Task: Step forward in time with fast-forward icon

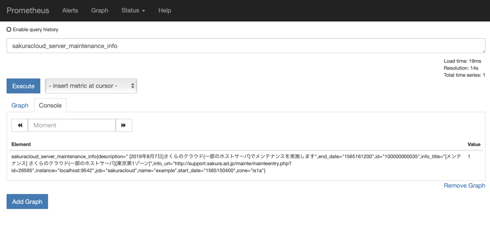Action: [x=124, y=125]
